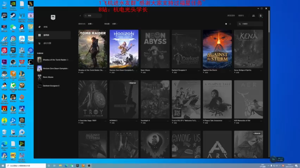The height and width of the screenshot is (168, 300).
Task: Open the cart link in the top bar
Action: tap(241, 16)
